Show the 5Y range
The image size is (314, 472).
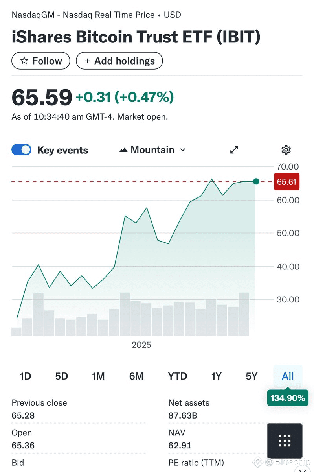coord(252,376)
